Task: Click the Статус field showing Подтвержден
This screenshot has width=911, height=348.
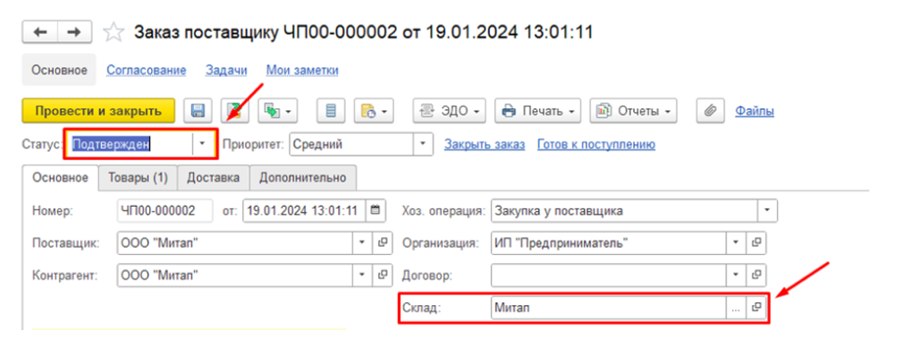Action: 131,144
